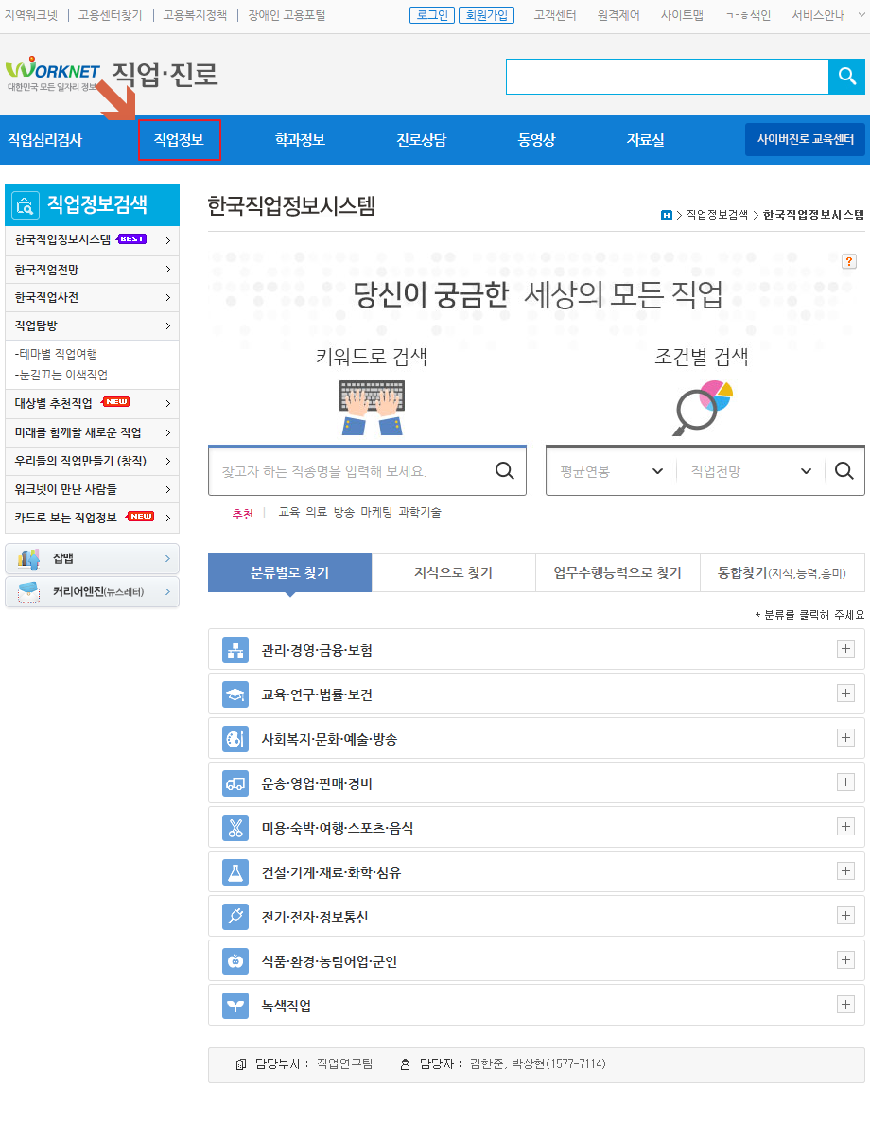
Task: Click the 교육·연구·법률·보건 graduation cap icon
Action: pyautogui.click(x=235, y=694)
